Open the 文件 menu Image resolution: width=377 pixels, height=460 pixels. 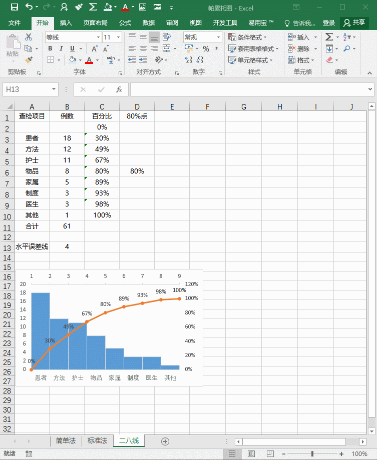pos(15,23)
